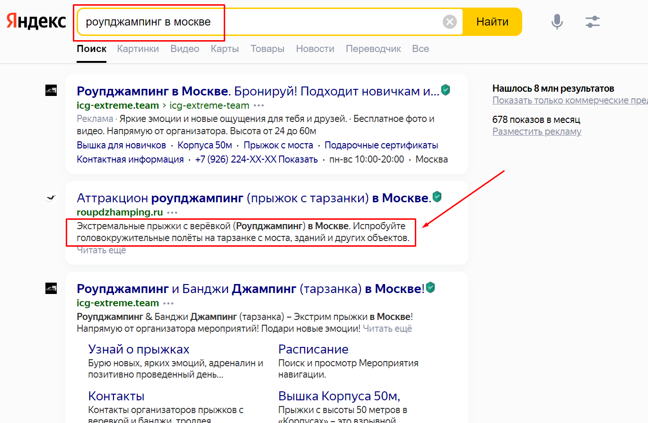The height and width of the screenshot is (423, 648).
Task: Open Роупджампинг и Банджи Джампинг result title
Action: [251, 288]
